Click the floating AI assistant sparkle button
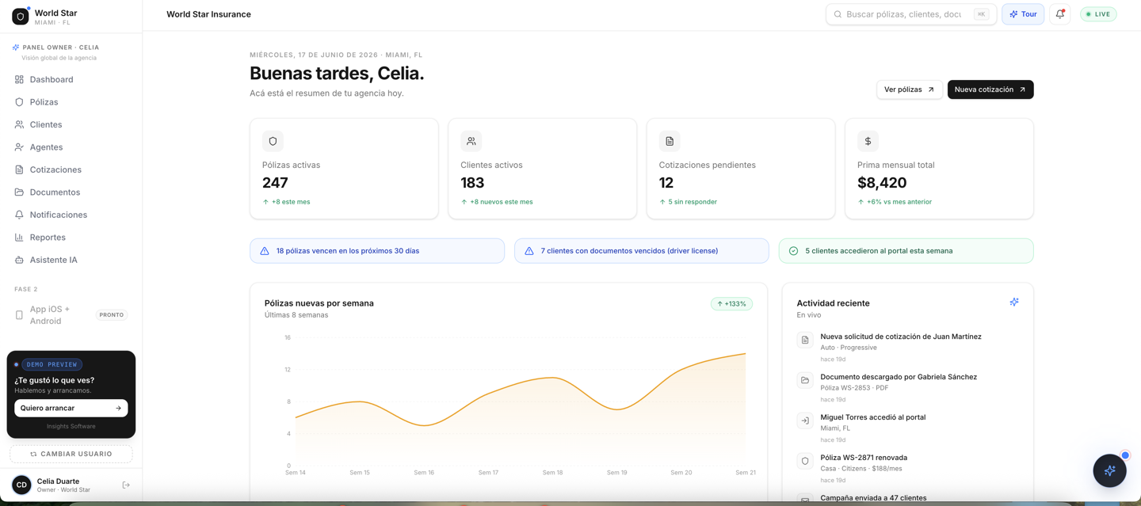This screenshot has width=1141, height=506. [x=1109, y=470]
